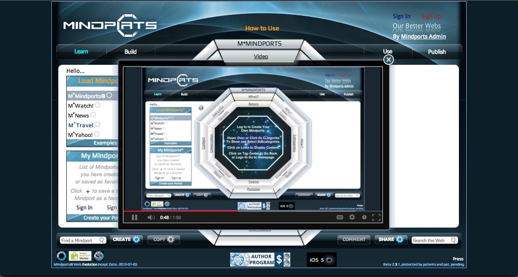Click the magnifier in Search the Web
The height and width of the screenshot is (277, 518).
tap(454, 240)
